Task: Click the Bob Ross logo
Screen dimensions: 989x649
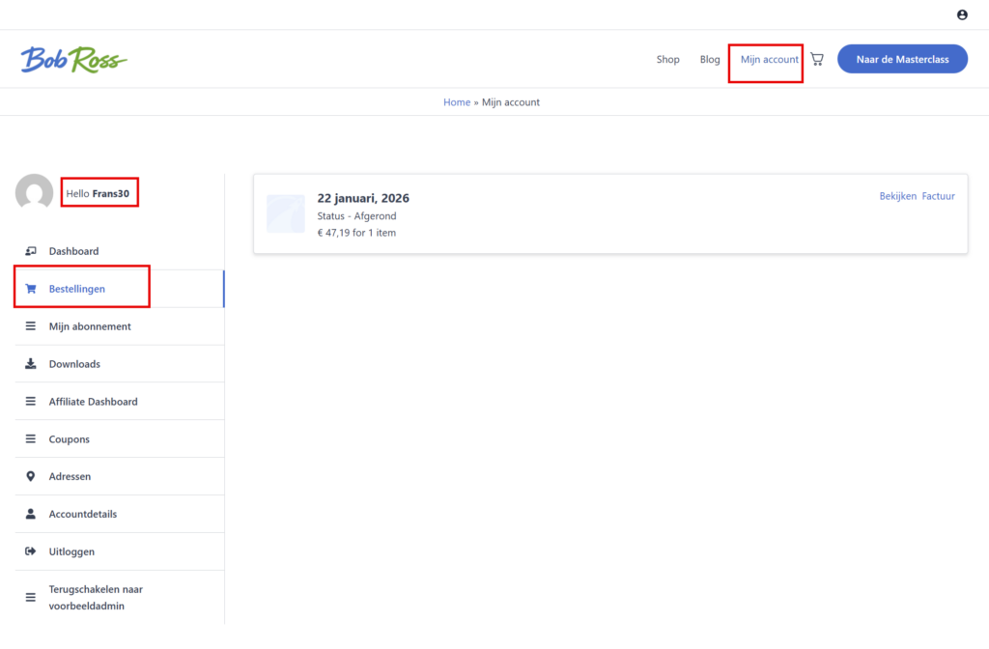Action: point(73,60)
